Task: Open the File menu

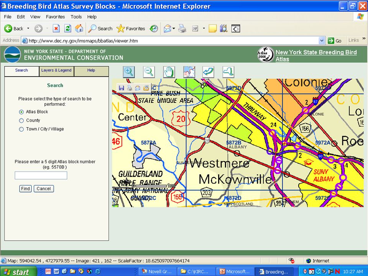Action: [x=8, y=16]
